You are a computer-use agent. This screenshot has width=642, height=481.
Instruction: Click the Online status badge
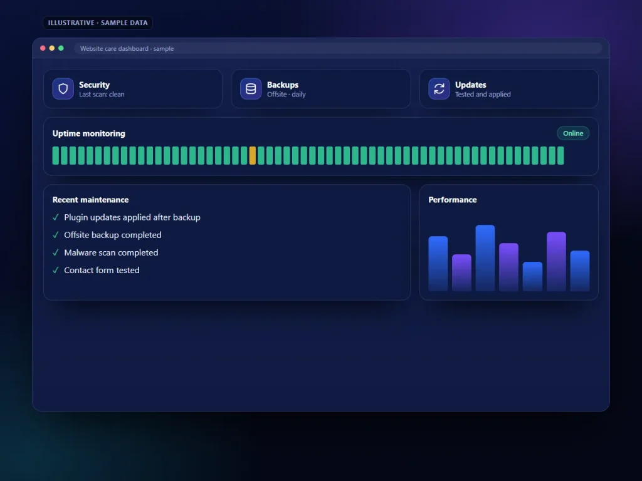(x=573, y=133)
